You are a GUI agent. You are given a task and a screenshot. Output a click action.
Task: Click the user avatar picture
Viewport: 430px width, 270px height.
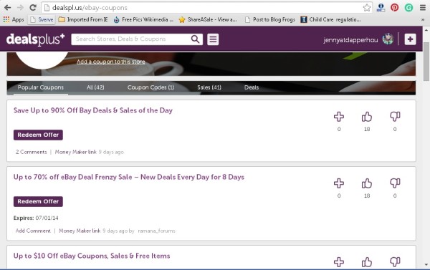(388, 39)
